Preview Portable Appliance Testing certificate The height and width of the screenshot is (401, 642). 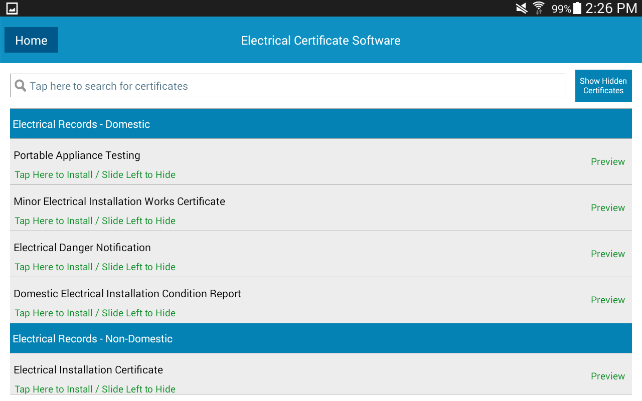(x=607, y=162)
